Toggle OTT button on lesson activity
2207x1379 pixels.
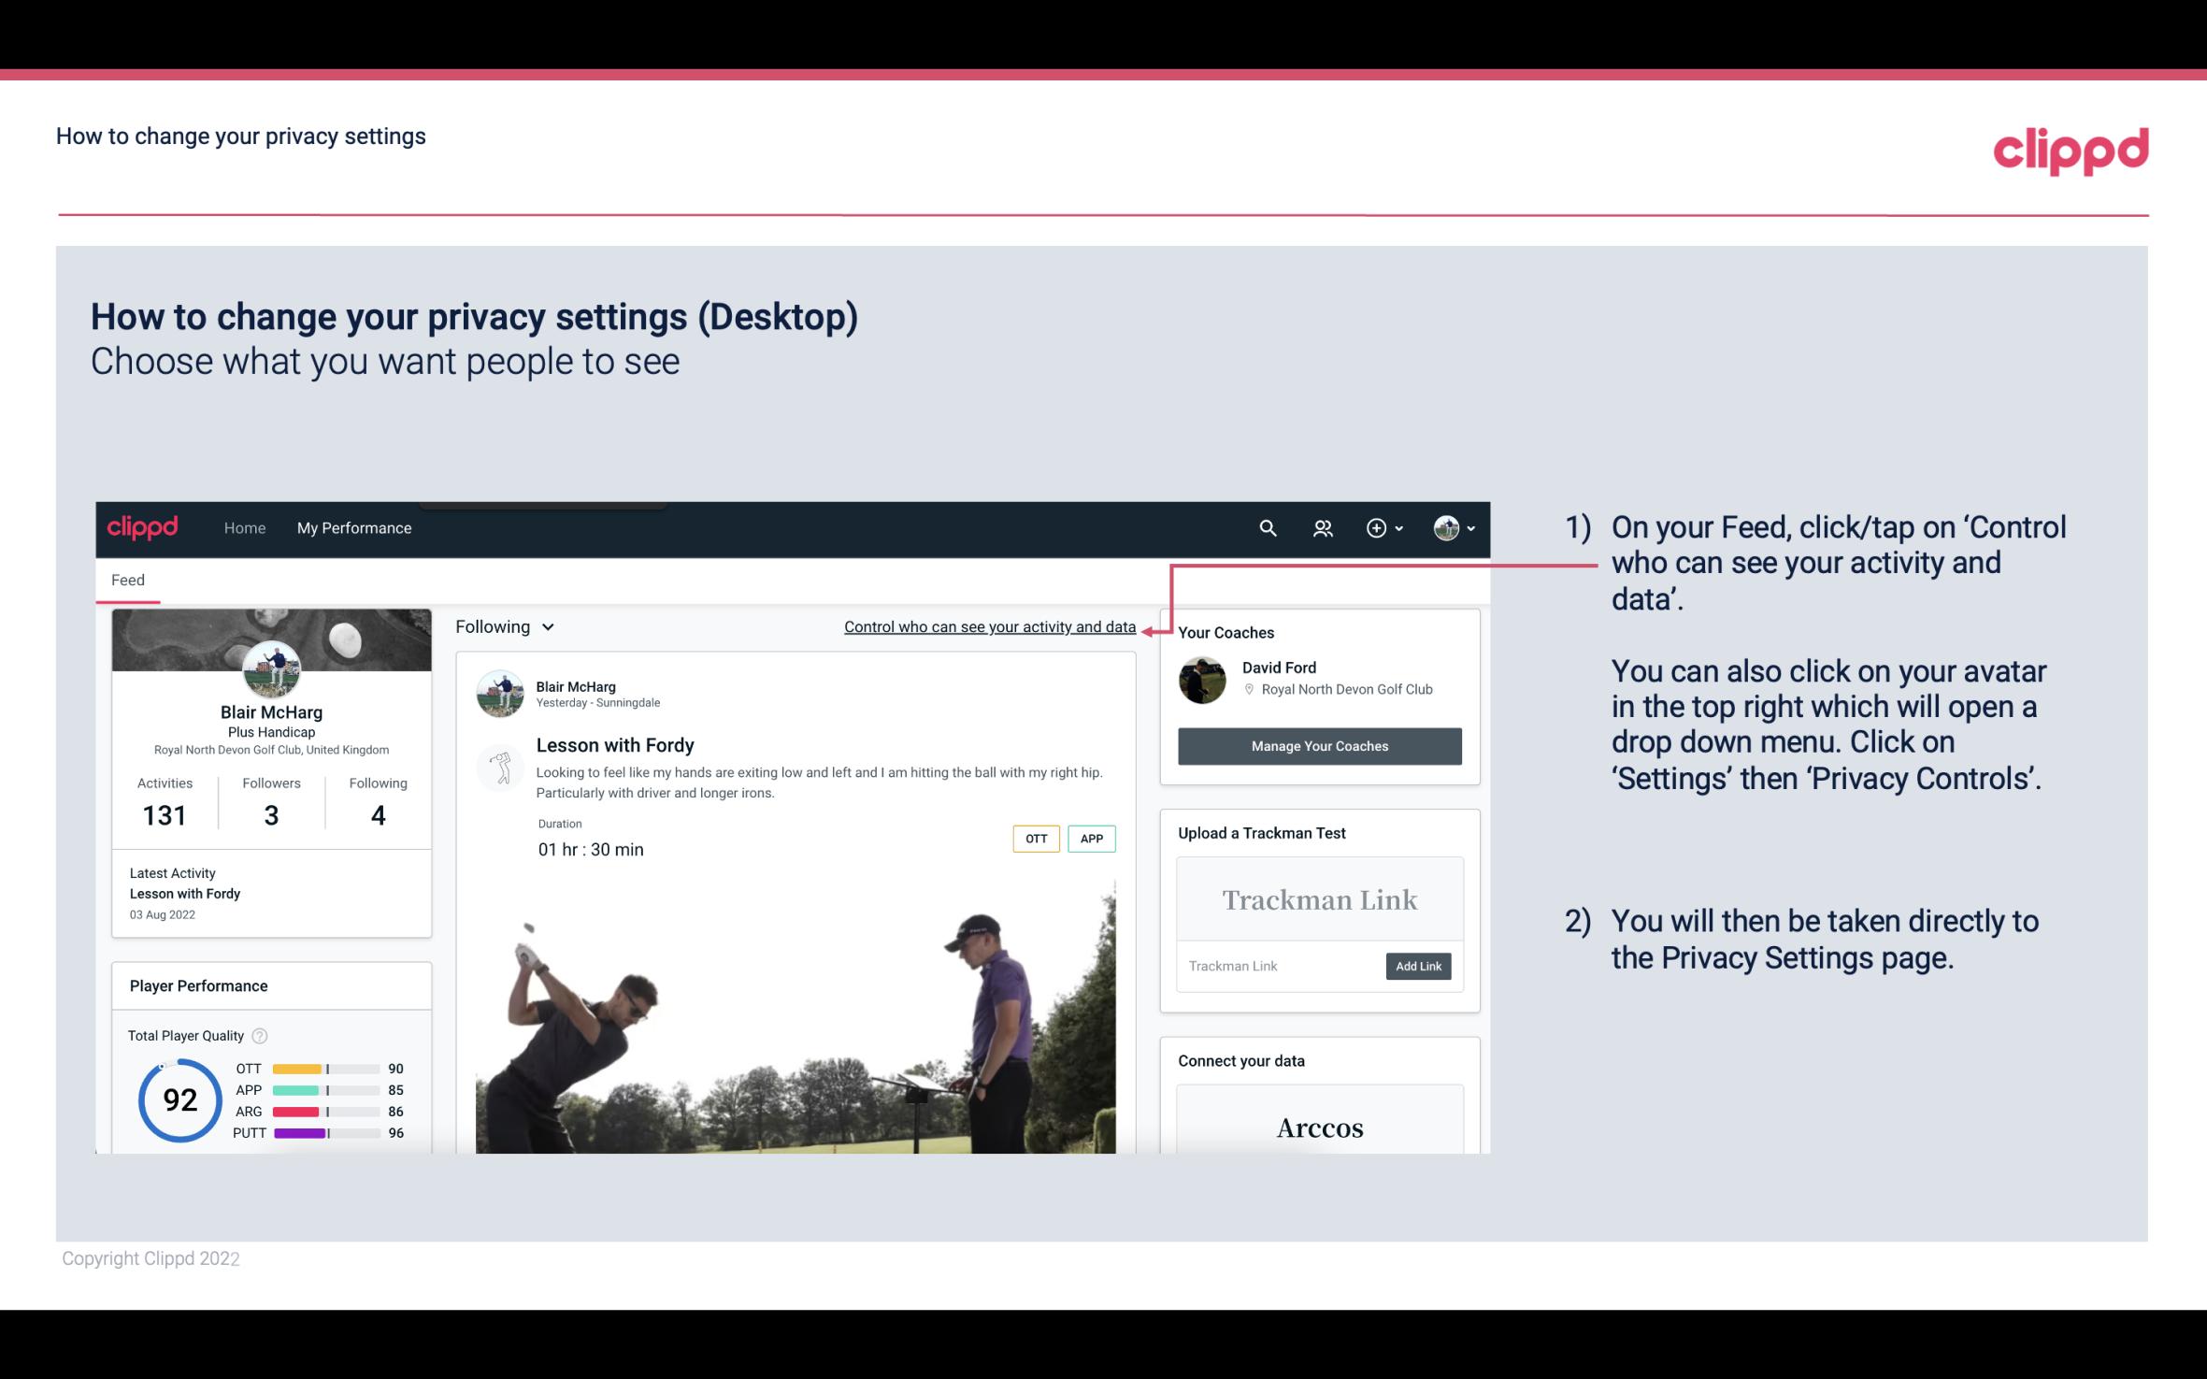coord(1035,839)
